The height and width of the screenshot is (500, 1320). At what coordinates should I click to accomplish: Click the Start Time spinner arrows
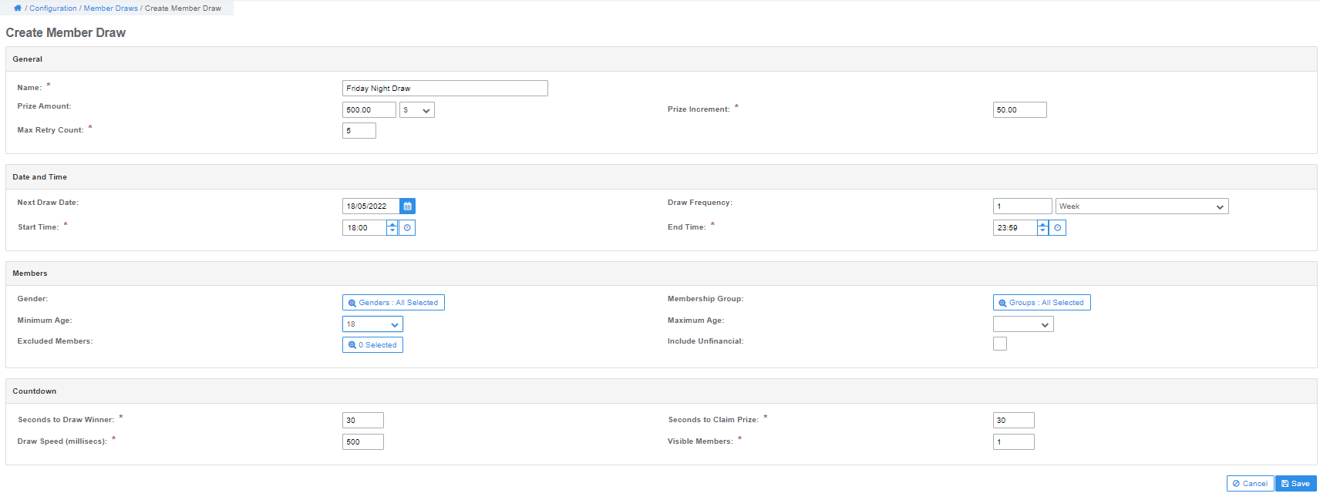(392, 228)
